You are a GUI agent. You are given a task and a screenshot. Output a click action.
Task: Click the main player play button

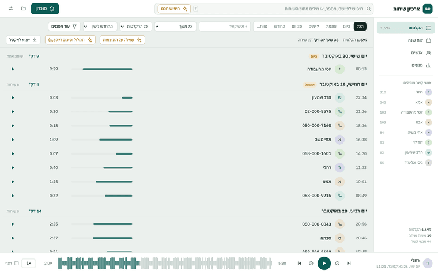[x=324, y=263]
